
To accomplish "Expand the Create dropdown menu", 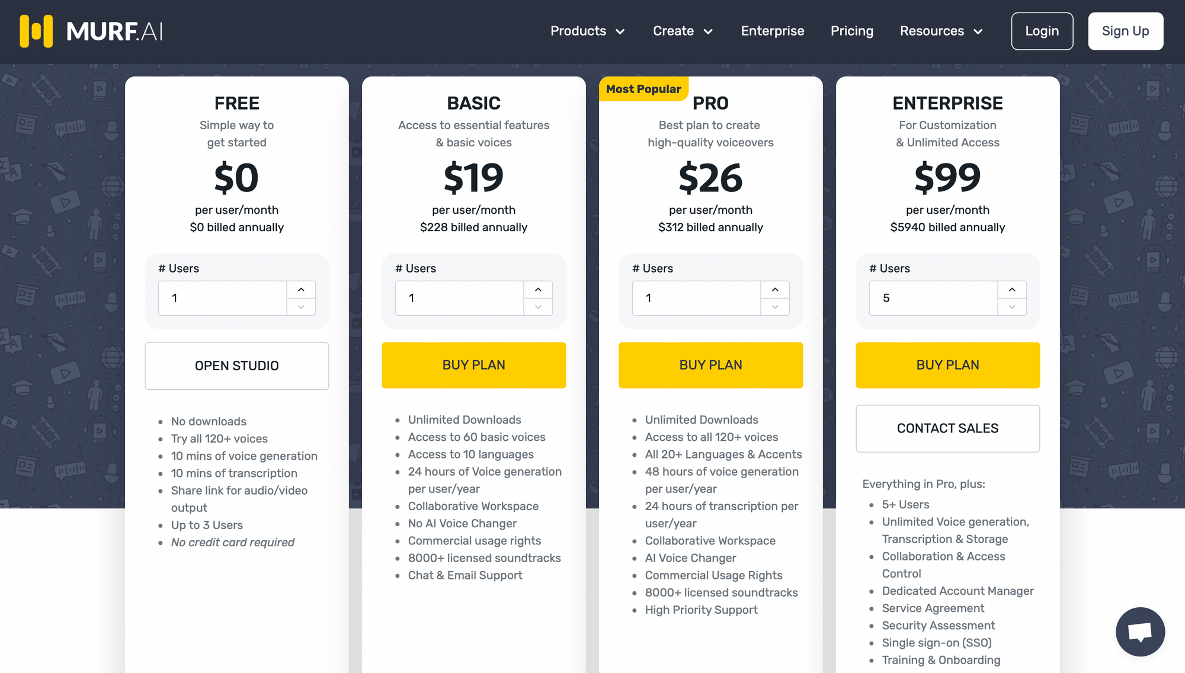I will [683, 31].
